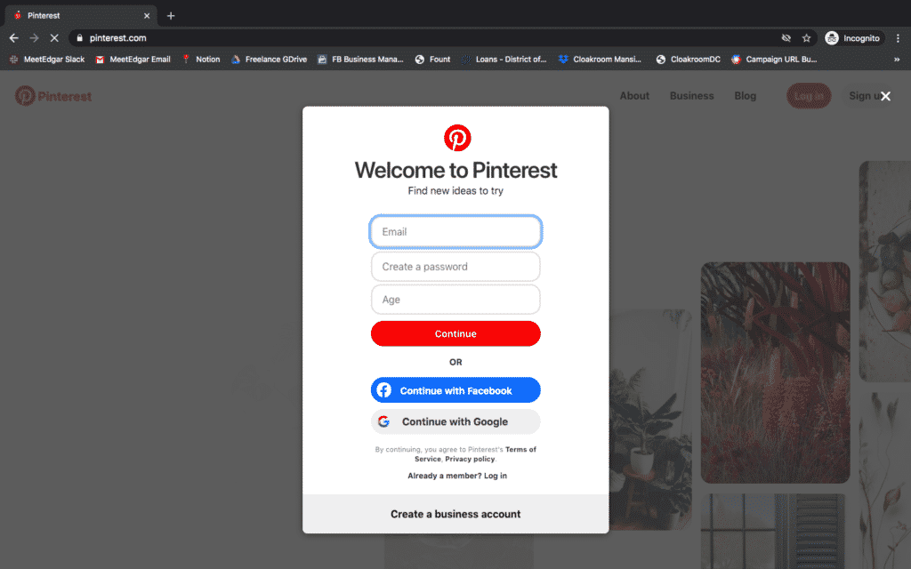Open the Blog page link
Screen dimensions: 911x569
(745, 96)
